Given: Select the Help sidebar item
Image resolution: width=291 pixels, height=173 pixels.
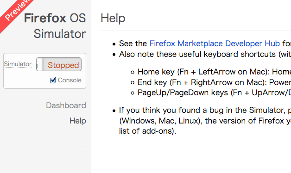Looking at the screenshot, I should 78,121.
